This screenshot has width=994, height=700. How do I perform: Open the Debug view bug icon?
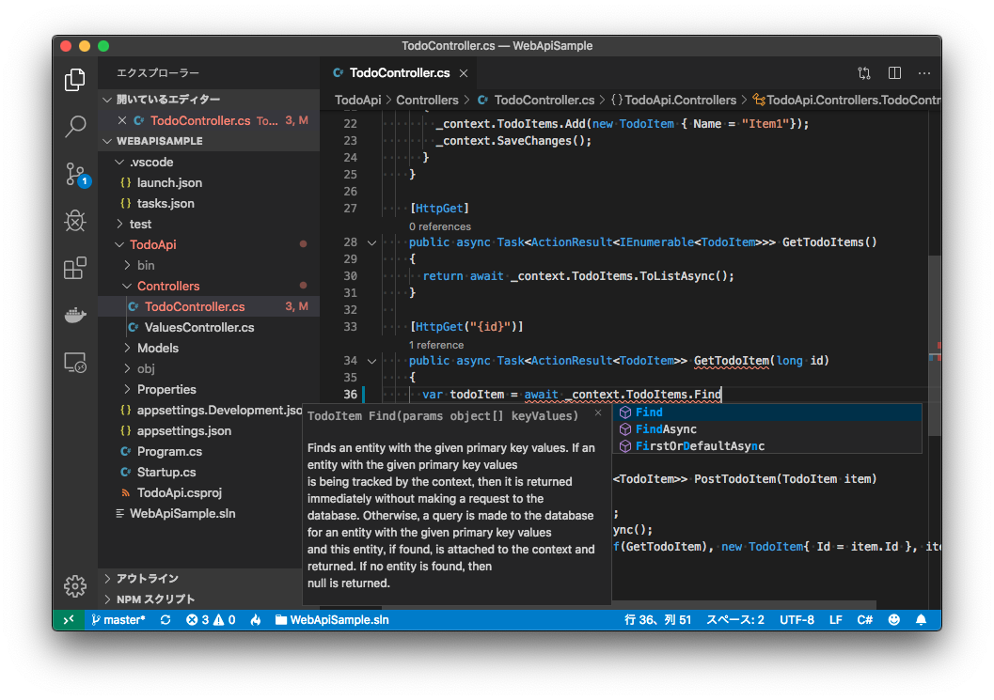[75, 221]
